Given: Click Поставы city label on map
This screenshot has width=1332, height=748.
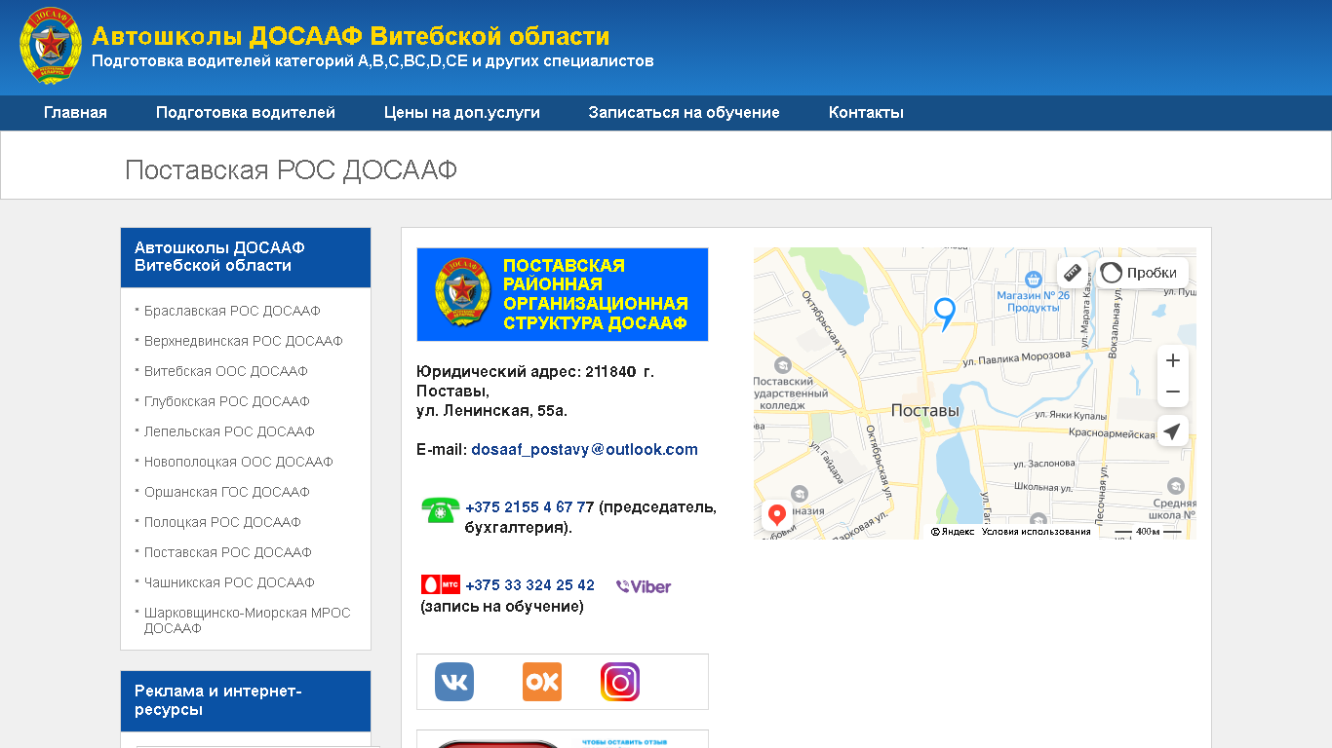Looking at the screenshot, I should (x=925, y=411).
